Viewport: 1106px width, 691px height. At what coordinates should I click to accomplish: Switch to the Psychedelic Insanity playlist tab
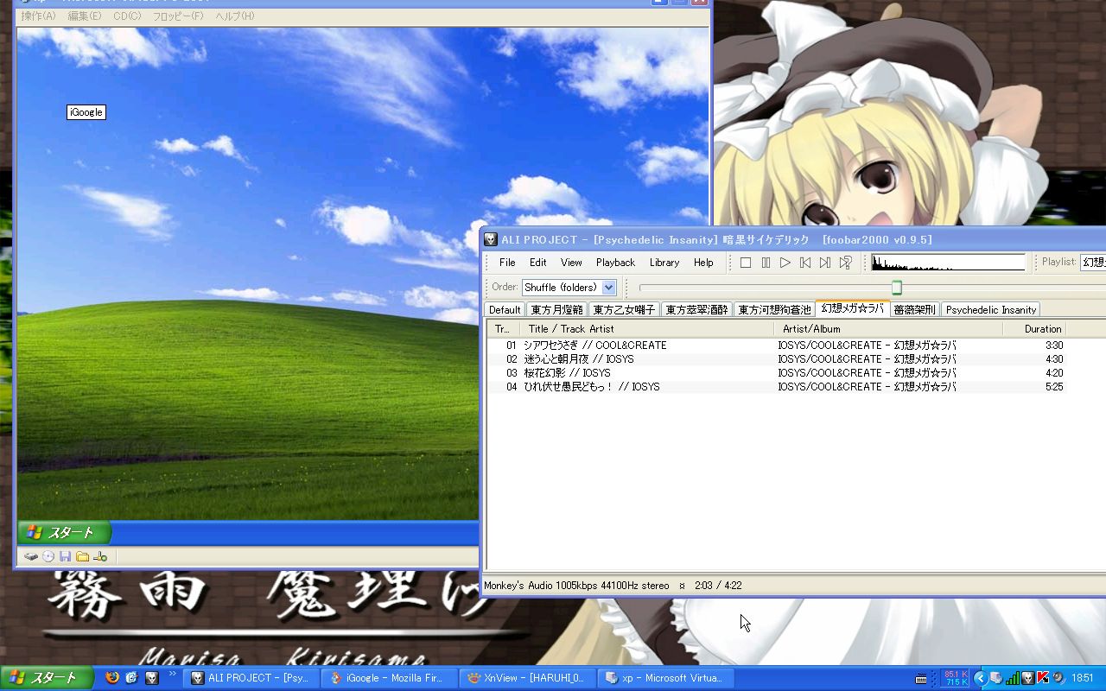990,309
